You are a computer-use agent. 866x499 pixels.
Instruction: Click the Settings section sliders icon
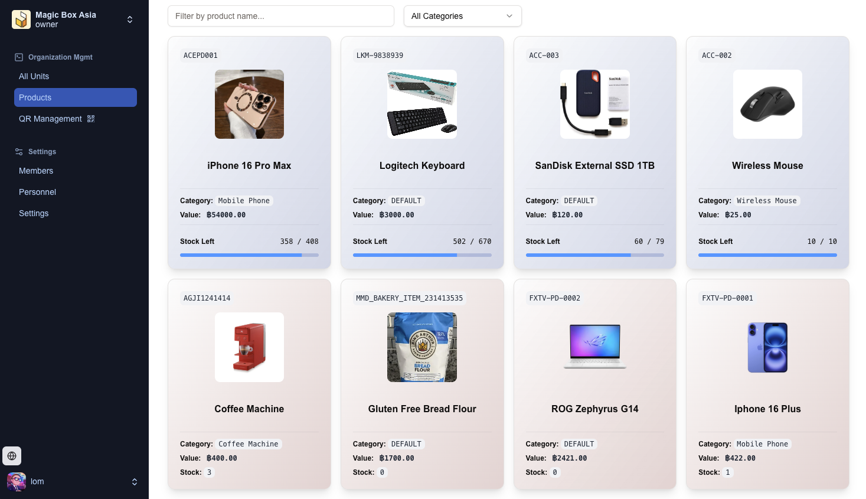click(x=19, y=152)
